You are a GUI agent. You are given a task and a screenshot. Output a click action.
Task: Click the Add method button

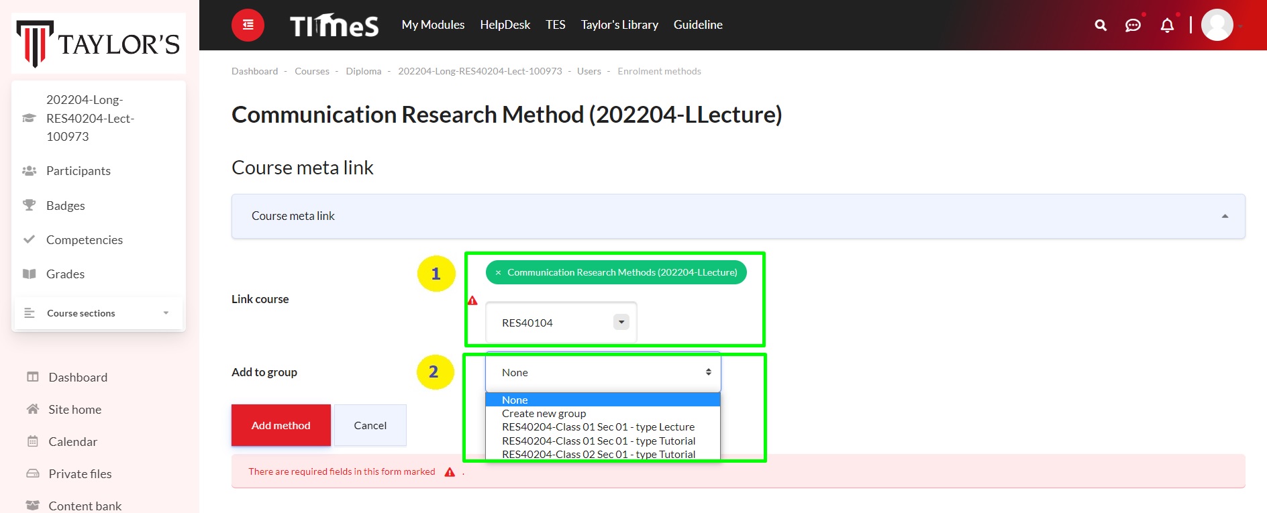(x=281, y=425)
